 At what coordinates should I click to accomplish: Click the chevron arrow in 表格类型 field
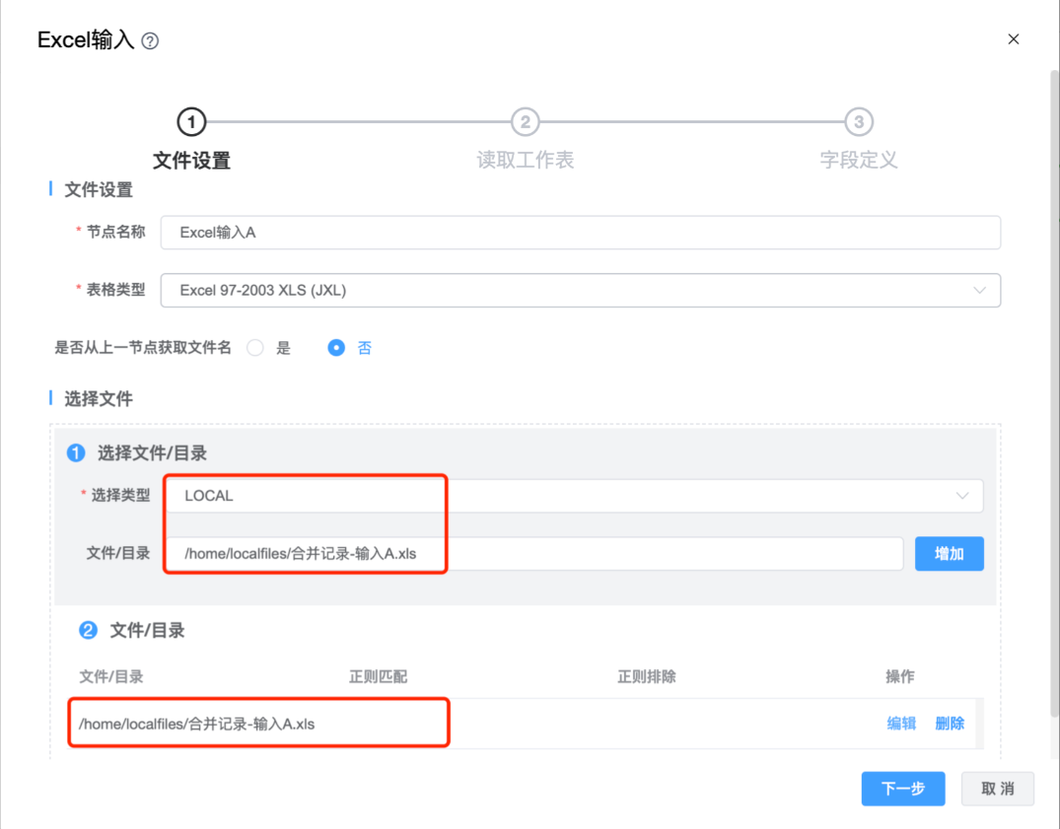(x=979, y=291)
